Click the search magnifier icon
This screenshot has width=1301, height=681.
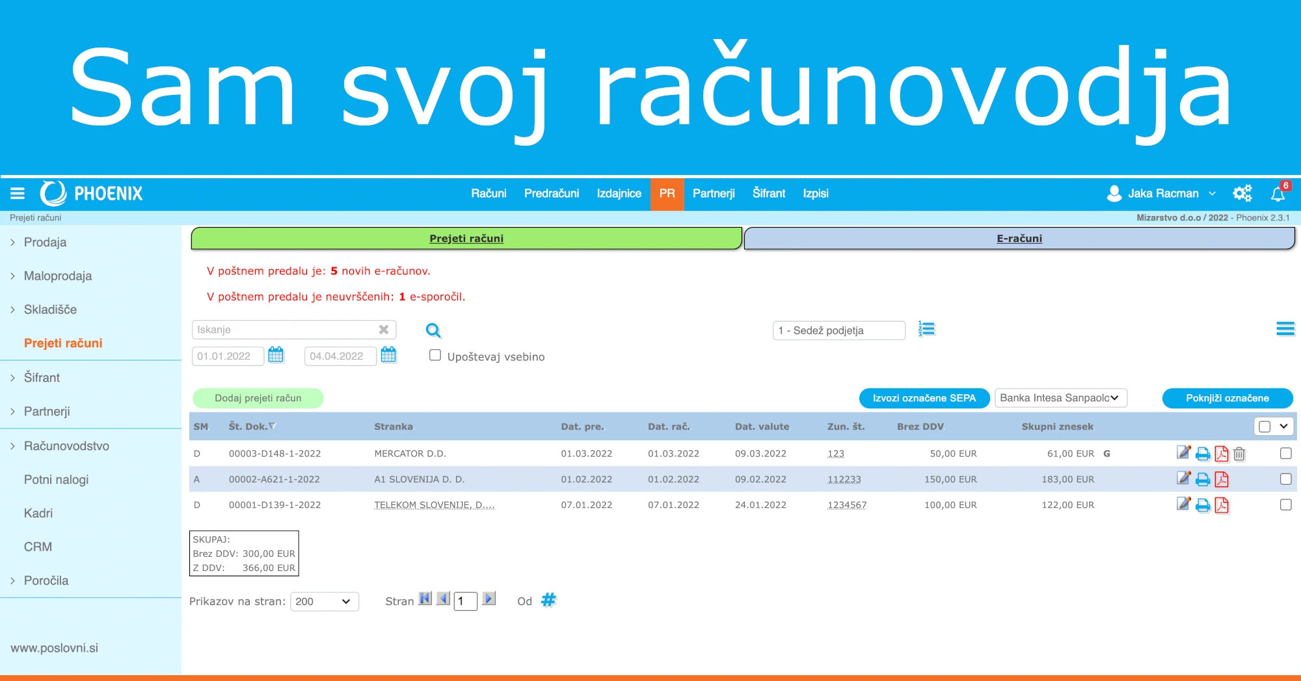pyautogui.click(x=433, y=330)
